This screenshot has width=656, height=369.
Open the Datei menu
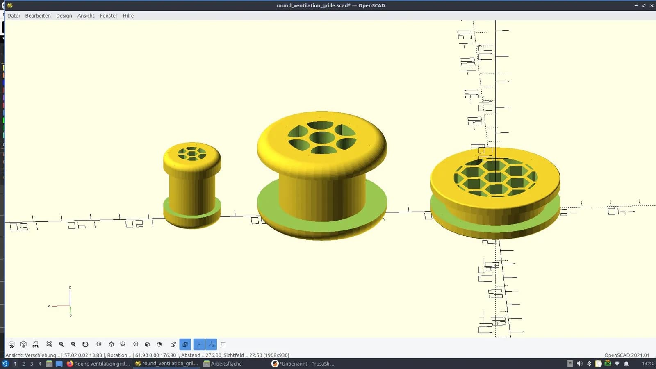[14, 16]
